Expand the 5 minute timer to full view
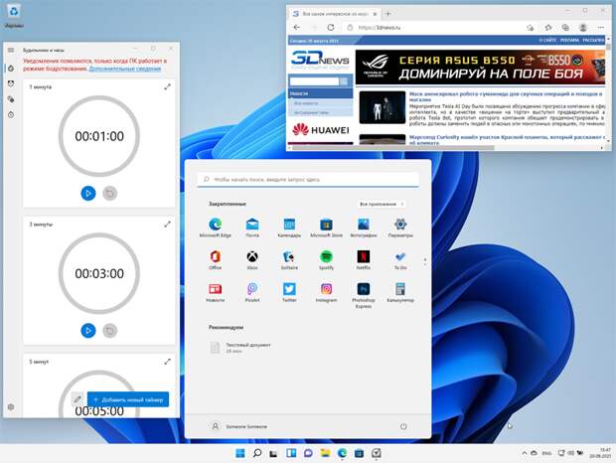Viewport: 616px width, 463px height. (x=167, y=362)
